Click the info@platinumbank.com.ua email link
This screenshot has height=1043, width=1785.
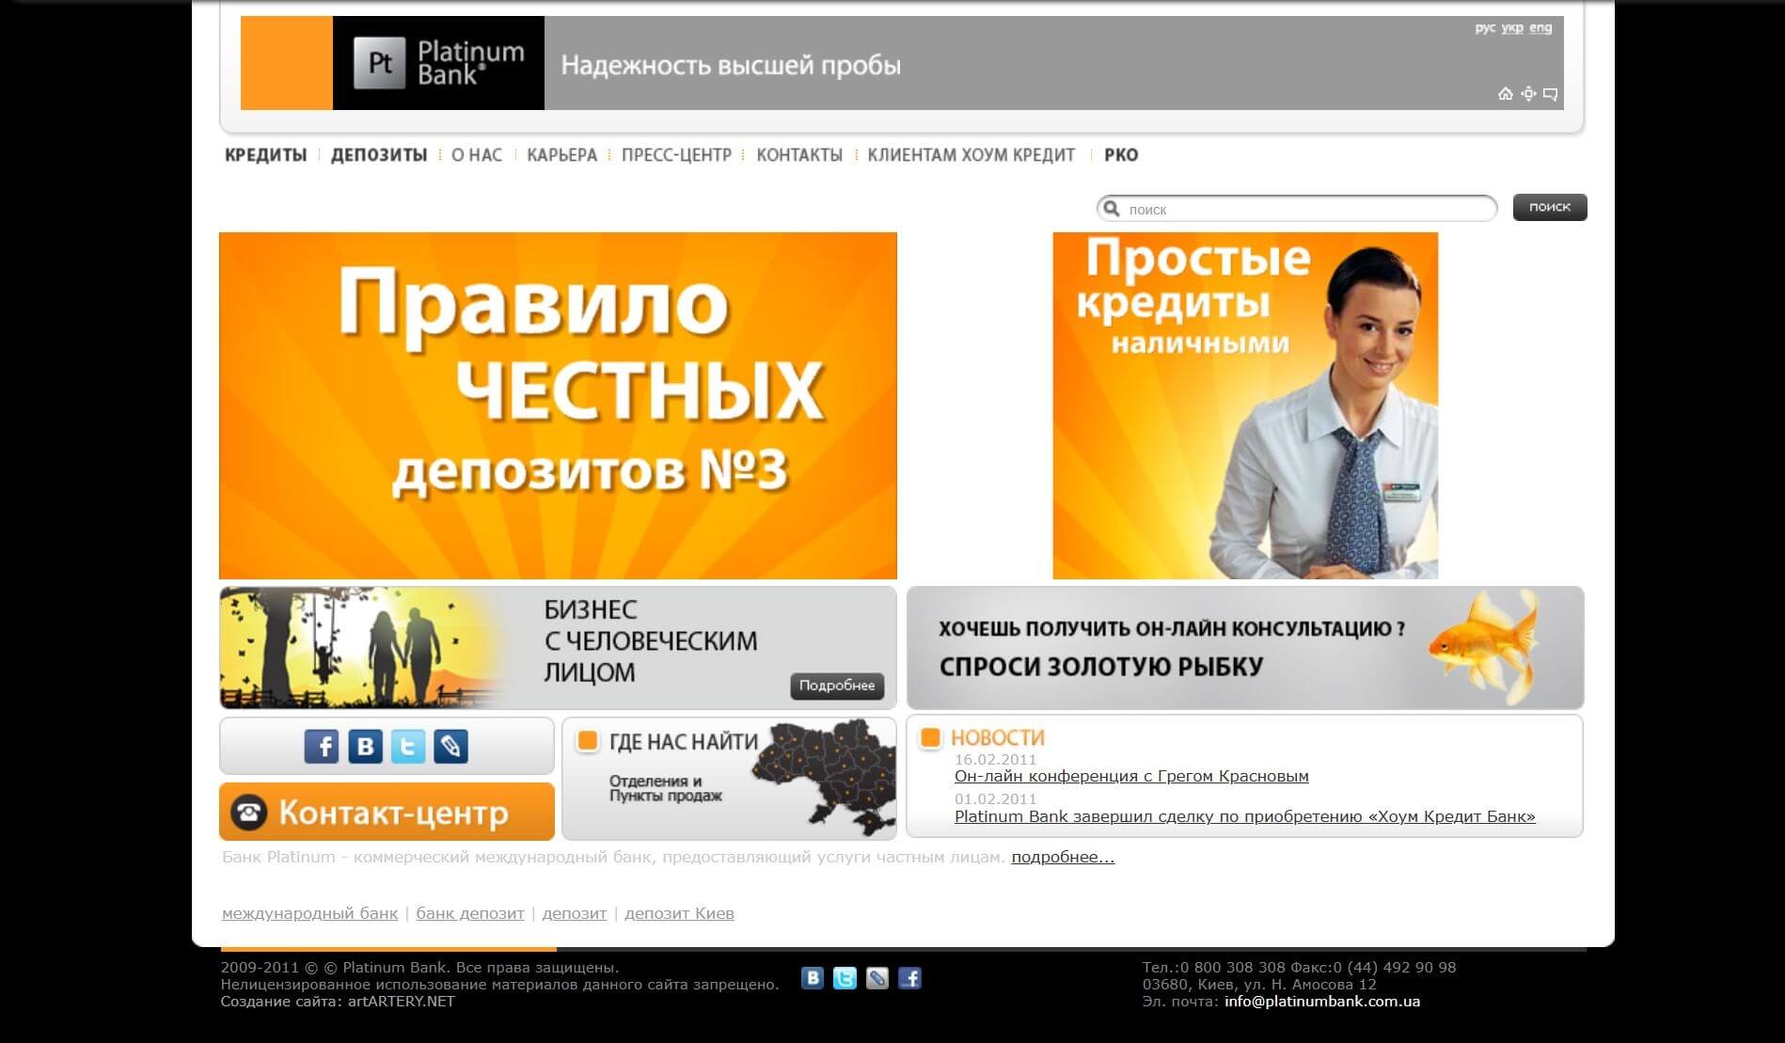pos(1322,1001)
